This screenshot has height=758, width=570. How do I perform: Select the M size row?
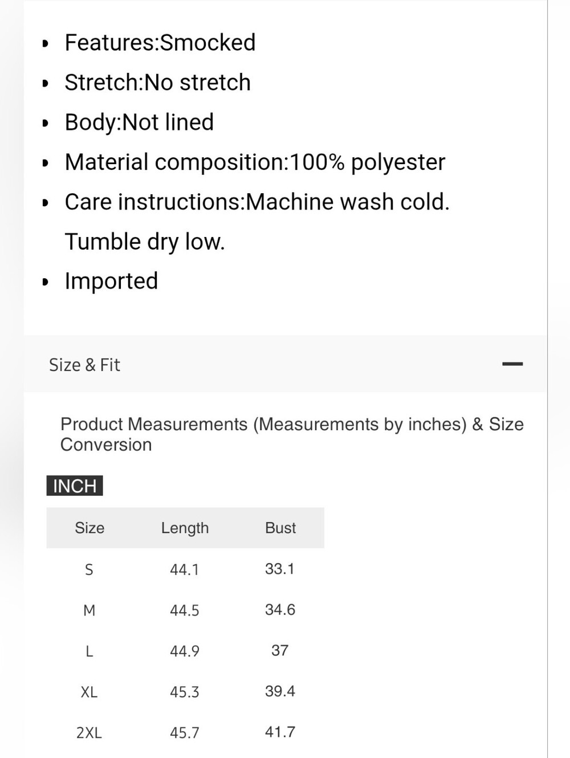pyautogui.click(x=185, y=610)
